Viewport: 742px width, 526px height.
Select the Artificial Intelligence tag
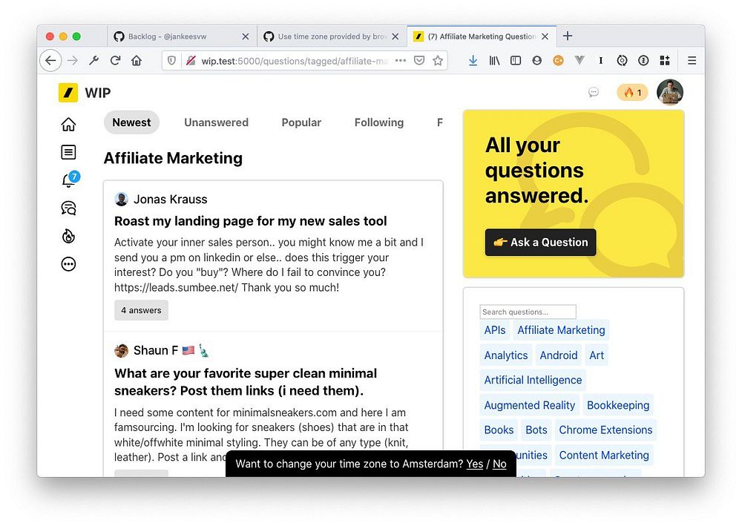pyautogui.click(x=533, y=380)
